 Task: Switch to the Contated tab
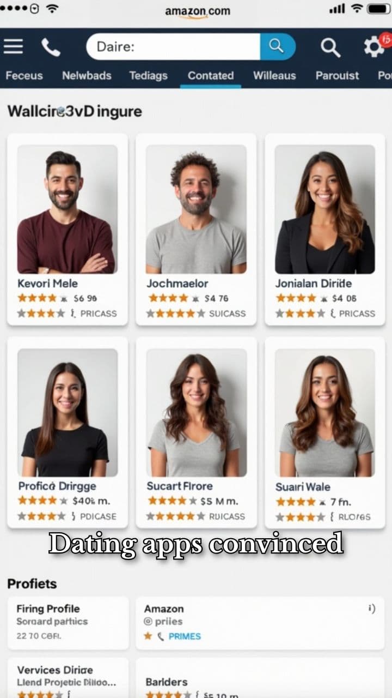click(211, 76)
